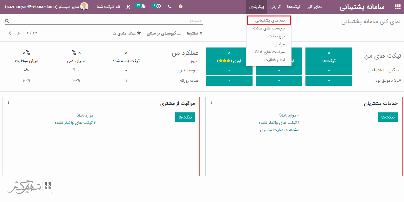Open the علاقه مندی ها favorites dropdown
Image resolution: width=404 pixels, height=202 pixels.
click(127, 33)
